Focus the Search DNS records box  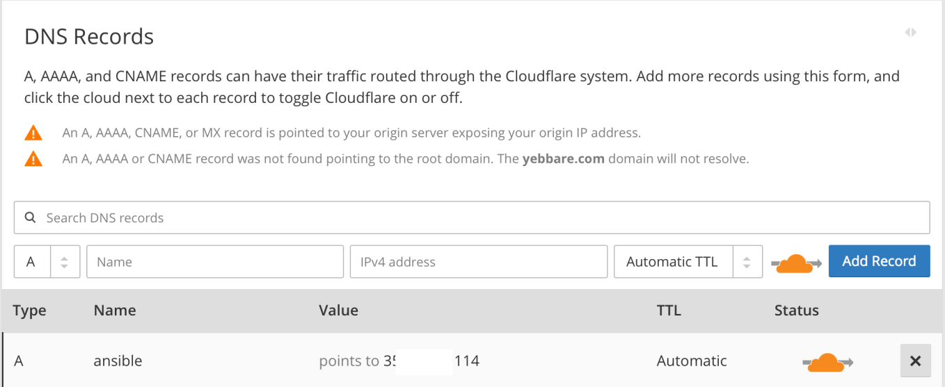(472, 217)
